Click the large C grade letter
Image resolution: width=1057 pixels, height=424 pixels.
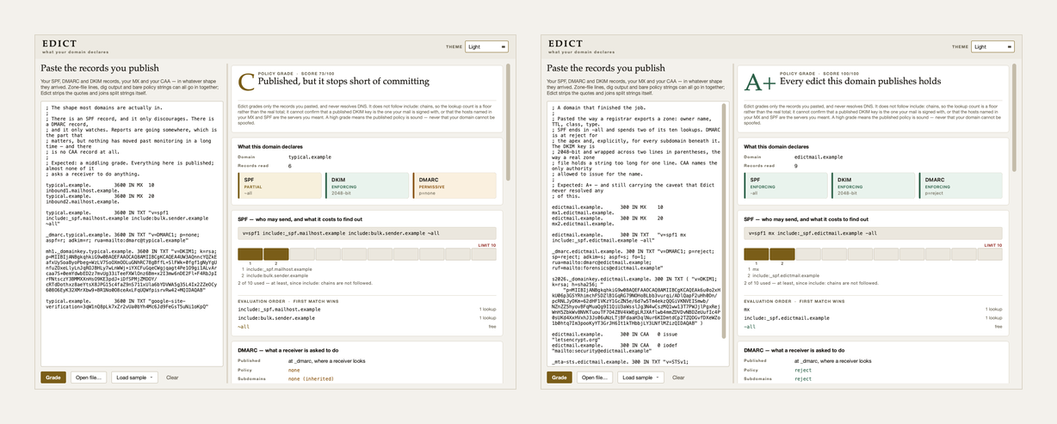[x=247, y=83]
